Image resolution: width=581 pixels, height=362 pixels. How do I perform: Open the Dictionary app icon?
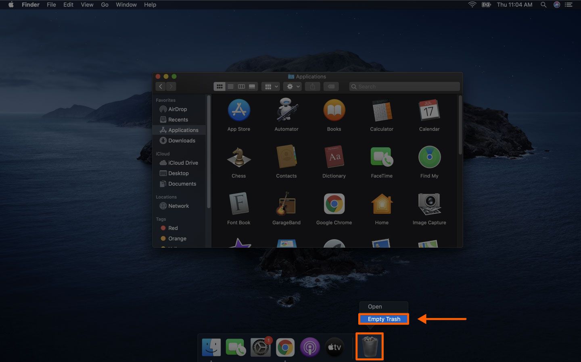pyautogui.click(x=334, y=157)
